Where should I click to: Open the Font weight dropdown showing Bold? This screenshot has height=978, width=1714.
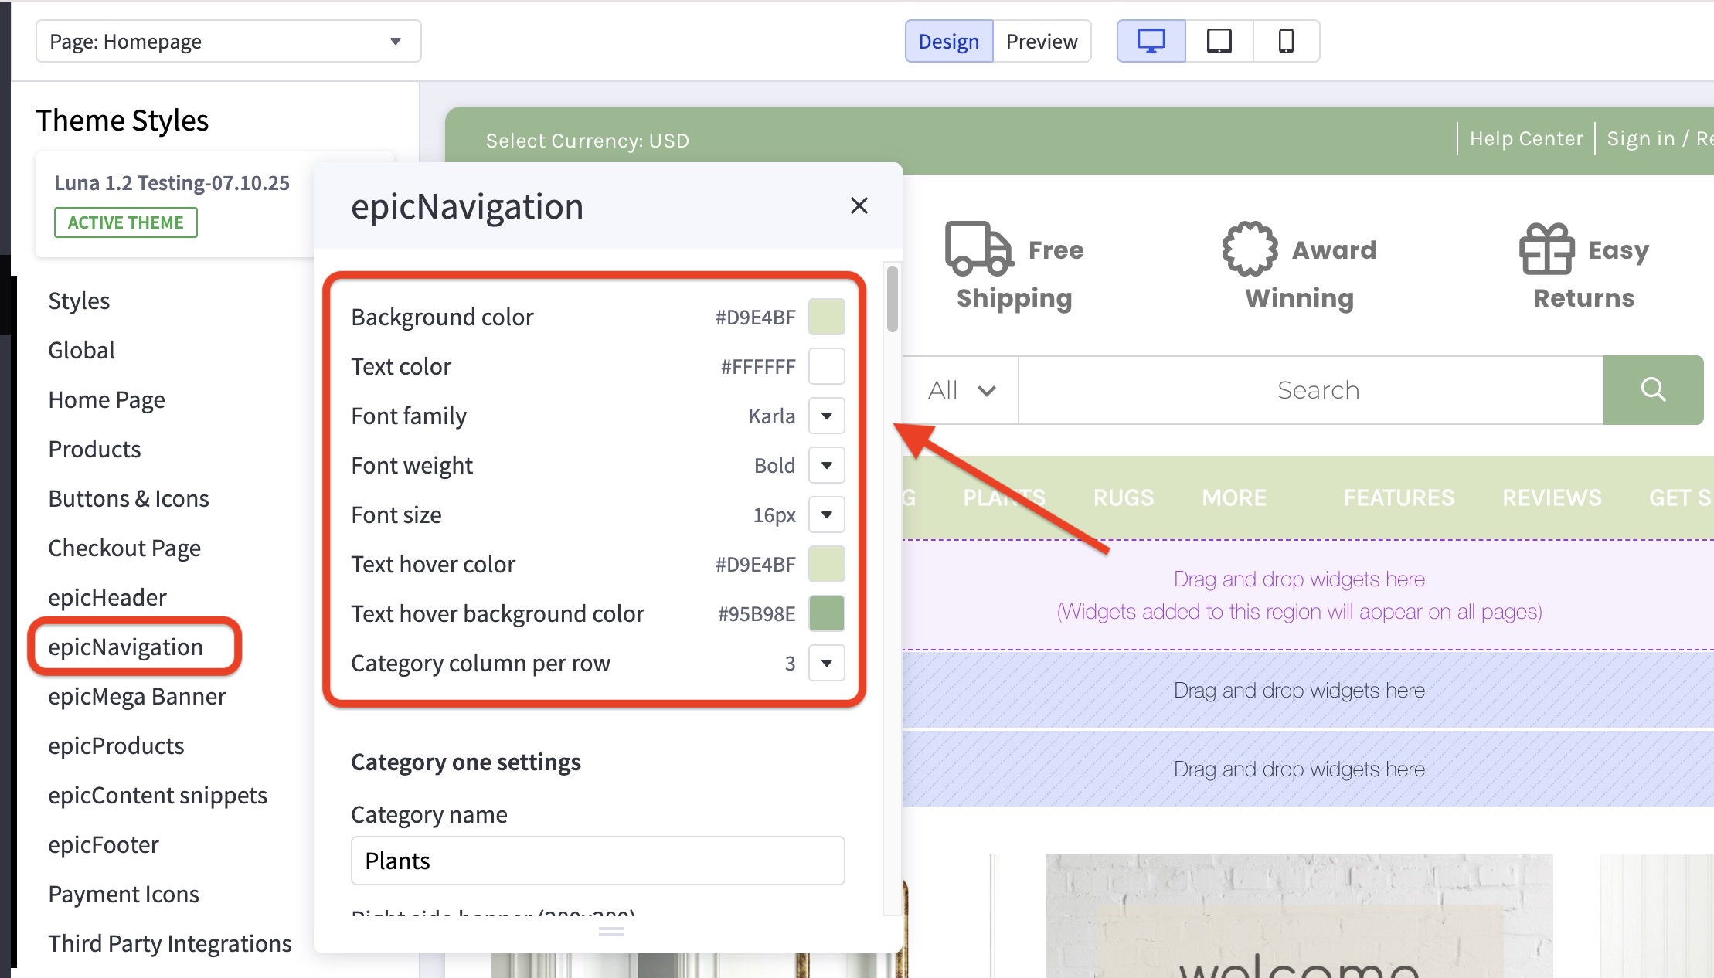(826, 465)
